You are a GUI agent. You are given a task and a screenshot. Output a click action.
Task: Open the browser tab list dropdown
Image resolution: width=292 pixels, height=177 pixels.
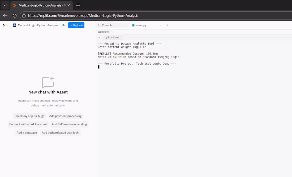pyautogui.click(x=5, y=5)
